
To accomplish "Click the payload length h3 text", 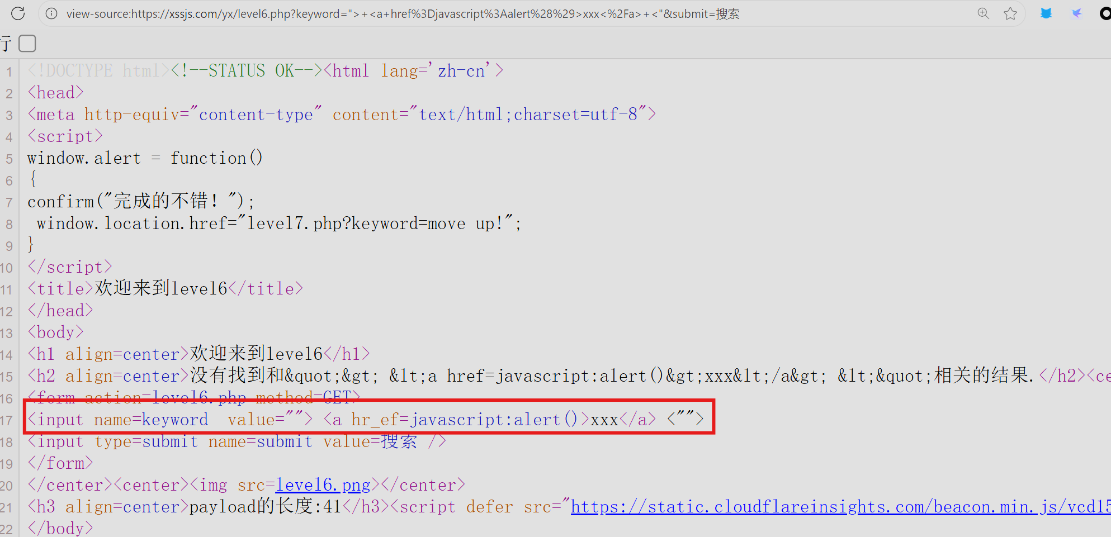I will 266,507.
